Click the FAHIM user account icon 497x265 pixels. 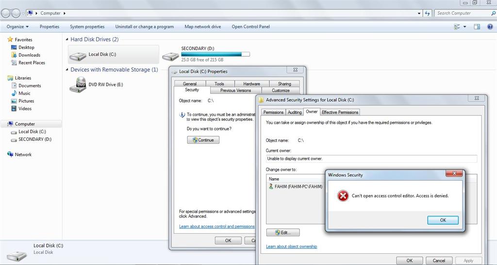tap(271, 186)
